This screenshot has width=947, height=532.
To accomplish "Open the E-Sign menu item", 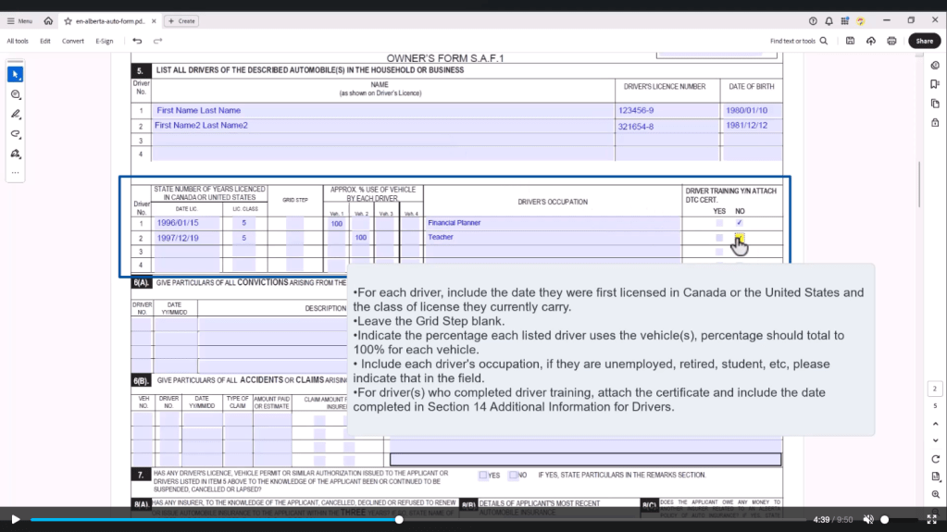I will (105, 41).
